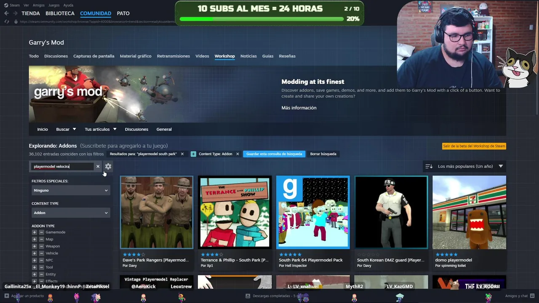Include Tool addon type with plus
This screenshot has height=303, width=539.
pyautogui.click(x=35, y=267)
